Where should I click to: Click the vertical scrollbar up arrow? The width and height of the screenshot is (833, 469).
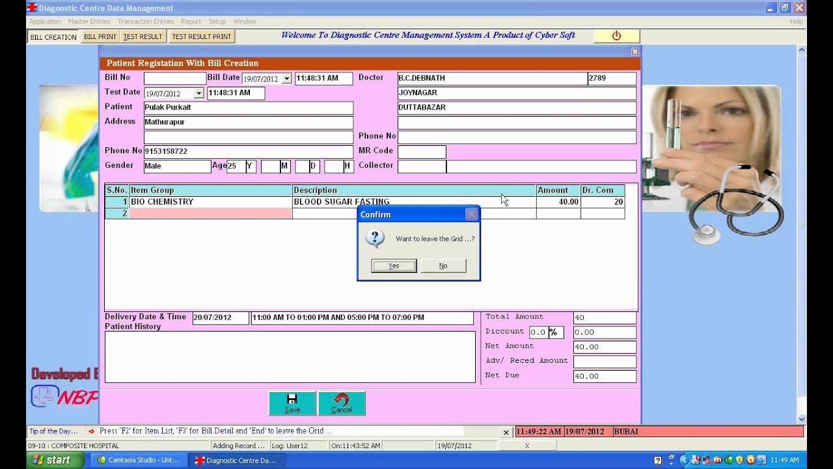[802, 50]
